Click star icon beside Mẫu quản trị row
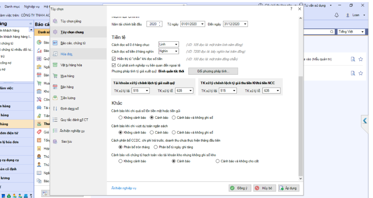This screenshot has height=198, width=373. click(361, 59)
